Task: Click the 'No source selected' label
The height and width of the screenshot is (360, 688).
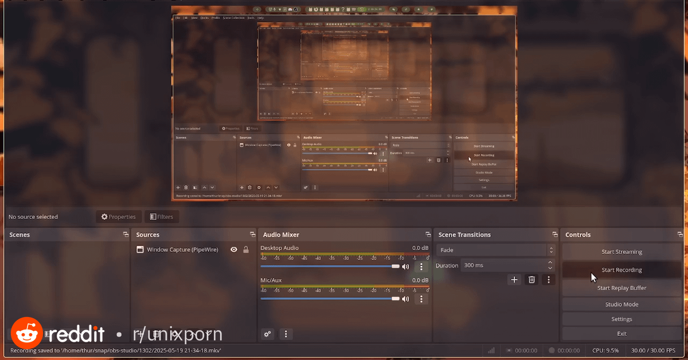Action: click(33, 217)
